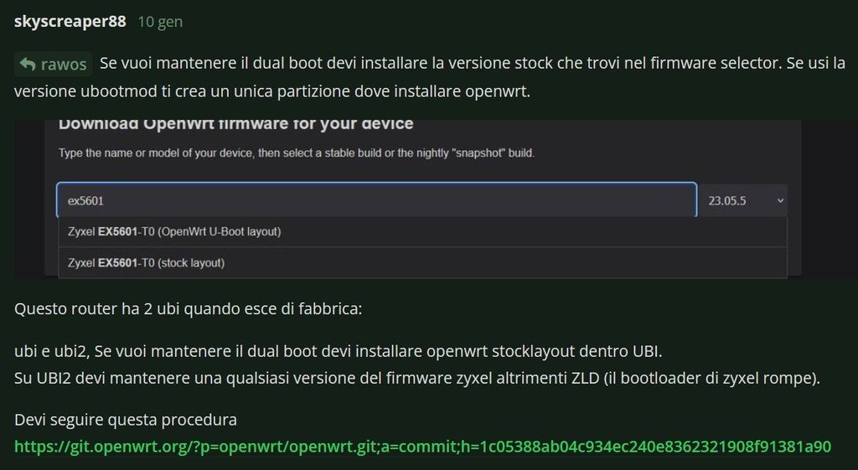The width and height of the screenshot is (858, 470).
Task: Click "Questo router ha 2 ubi" paragraph
Action: click(189, 307)
